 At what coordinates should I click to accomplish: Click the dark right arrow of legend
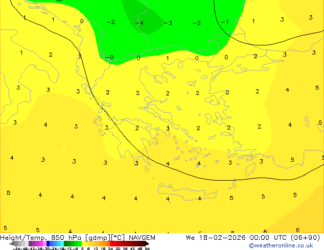(x=147, y=244)
